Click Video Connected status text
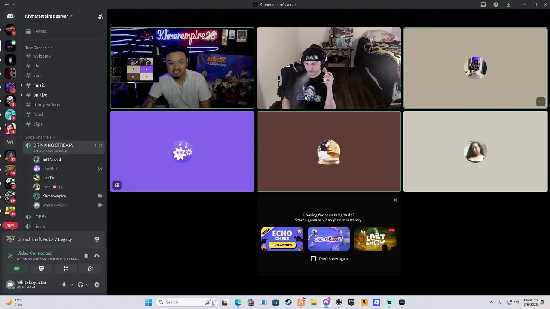 point(34,254)
